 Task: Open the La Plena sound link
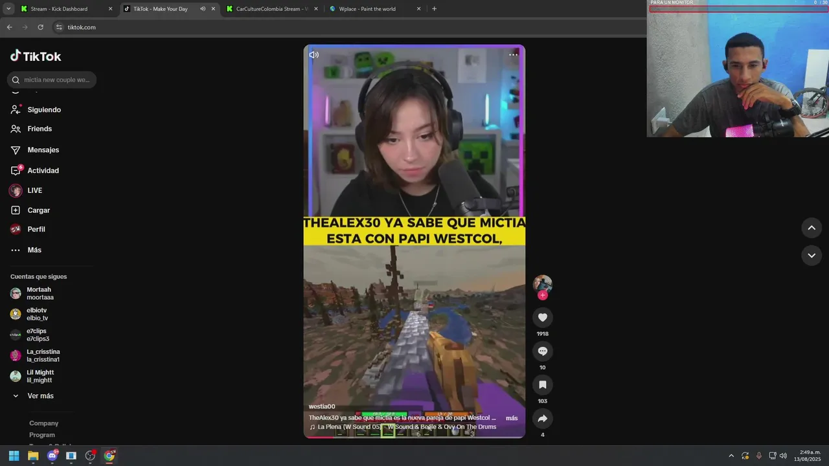point(403,427)
